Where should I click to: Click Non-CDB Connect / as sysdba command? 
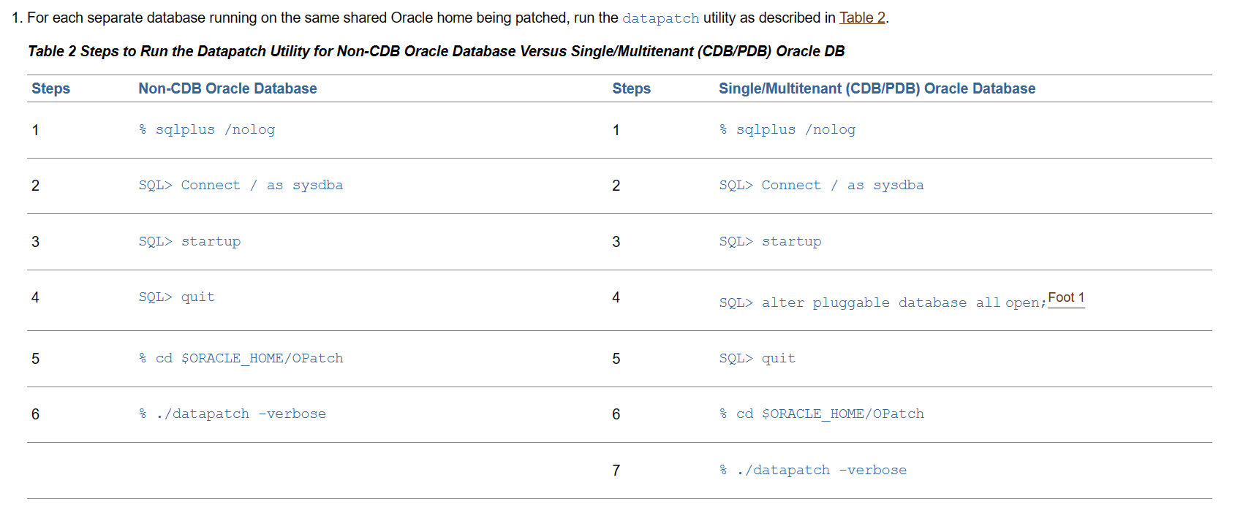click(241, 185)
